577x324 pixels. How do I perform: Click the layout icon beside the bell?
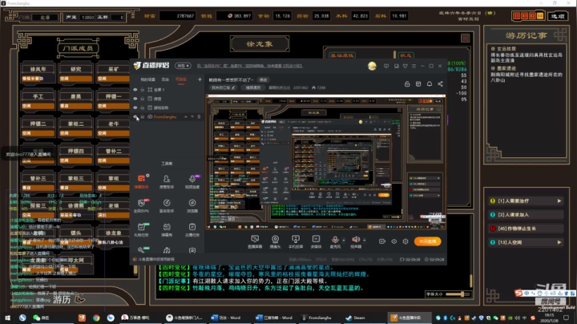point(418,84)
